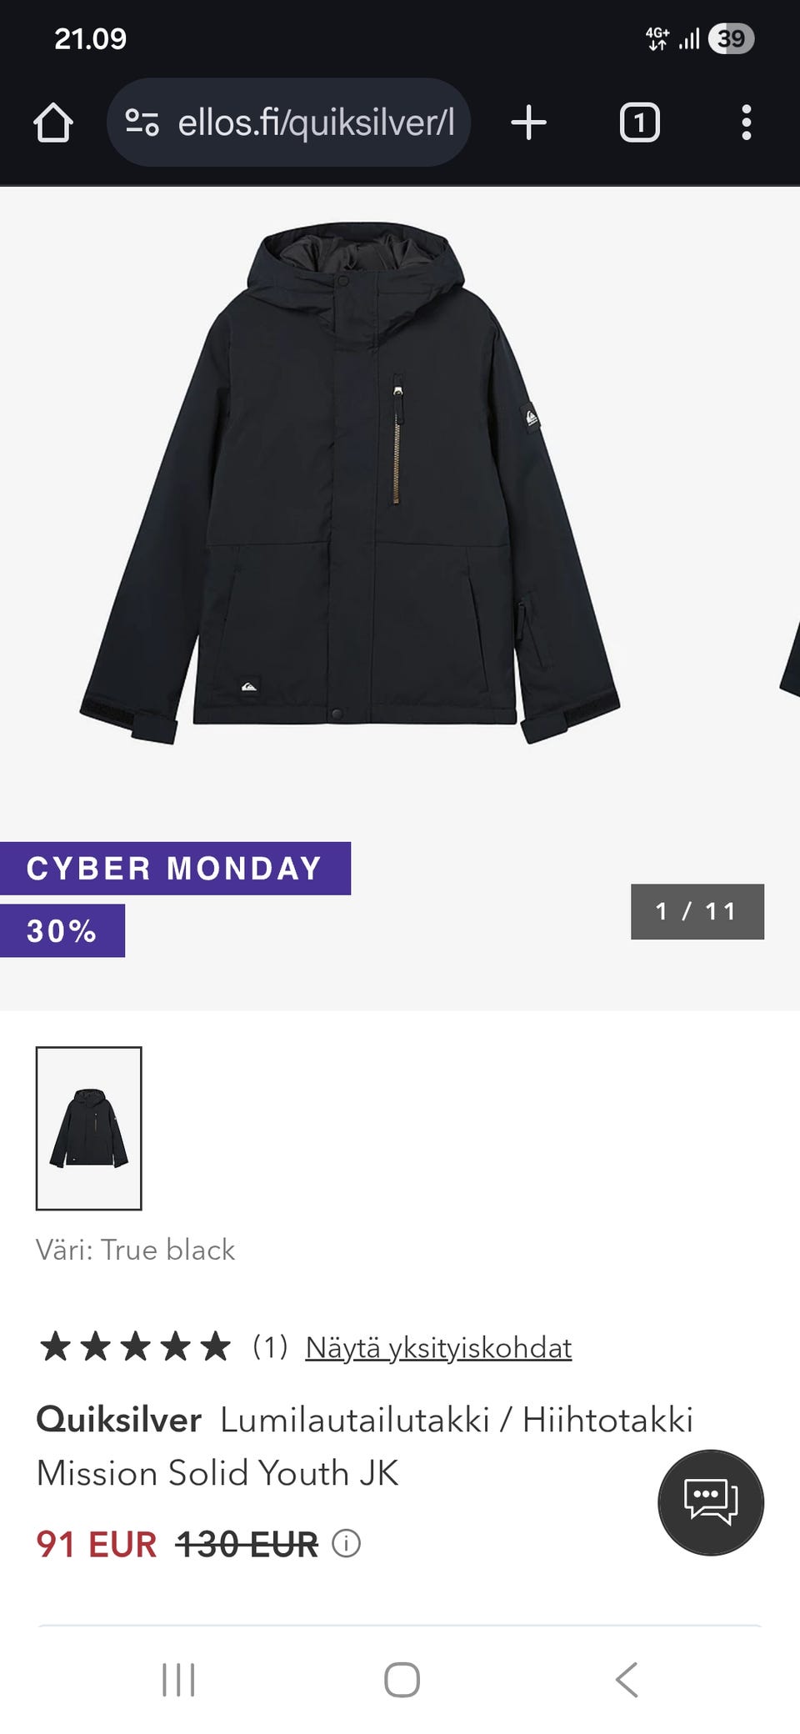Tap the Cyber Monday campaign badge
Image resolution: width=800 pixels, height=1734 pixels.
tap(174, 869)
